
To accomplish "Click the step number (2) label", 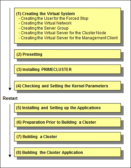I will (x=19, y=54).
